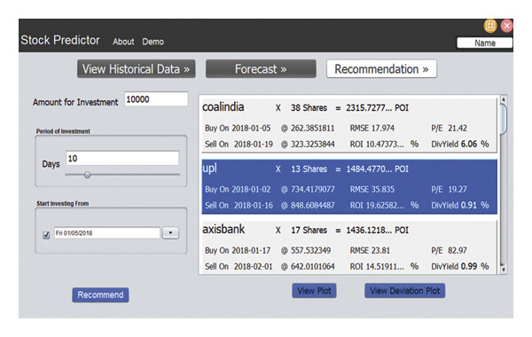Click coalindia's 38 Shares text
The width and height of the screenshot is (532, 337).
click(309, 108)
